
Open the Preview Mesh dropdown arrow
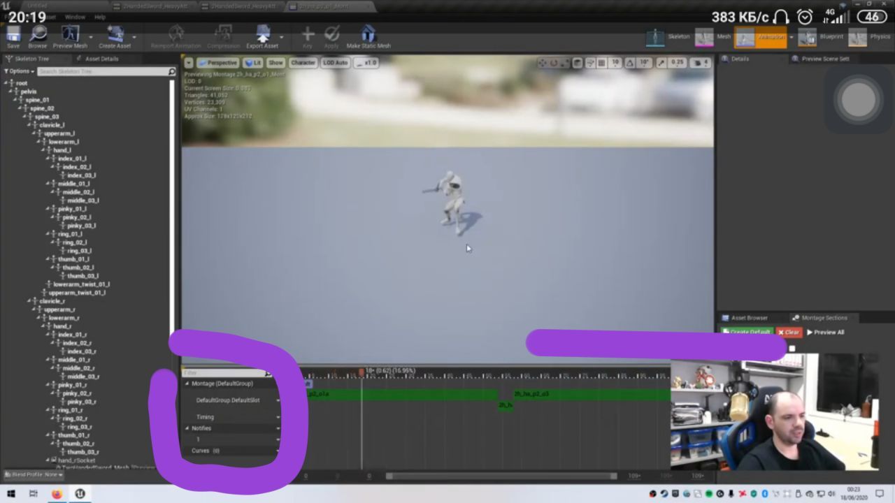(x=91, y=37)
